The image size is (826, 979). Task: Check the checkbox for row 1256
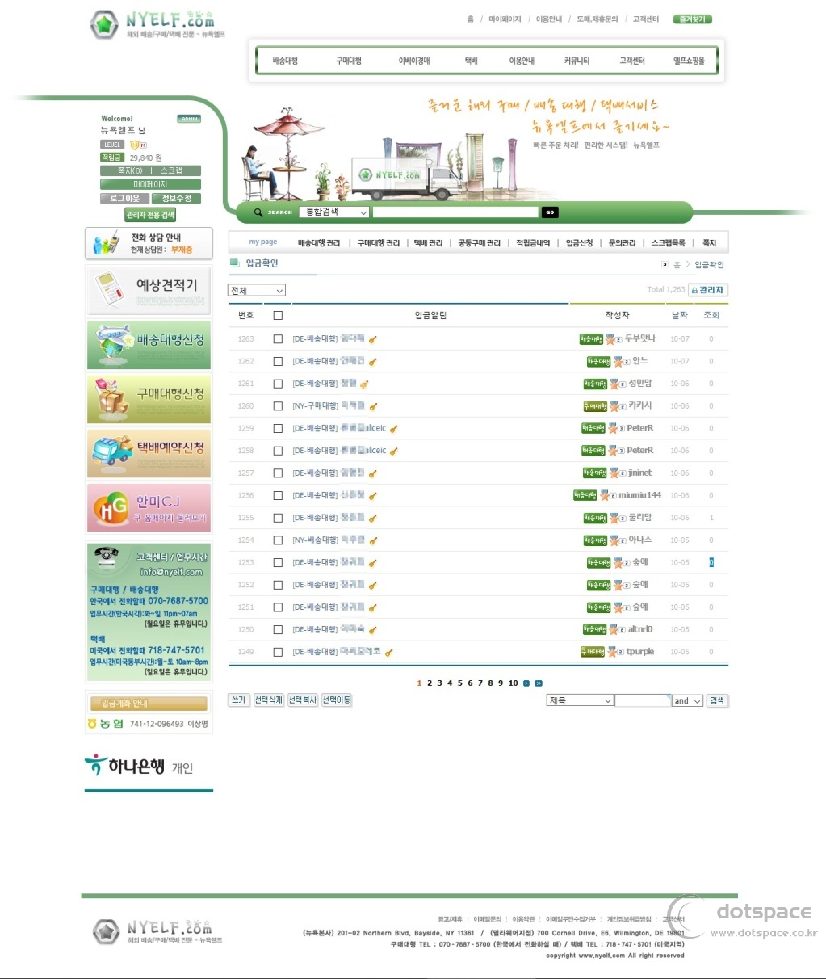tap(278, 496)
